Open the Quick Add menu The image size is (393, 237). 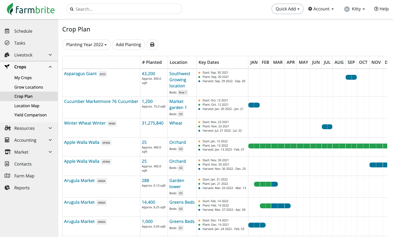(x=287, y=9)
